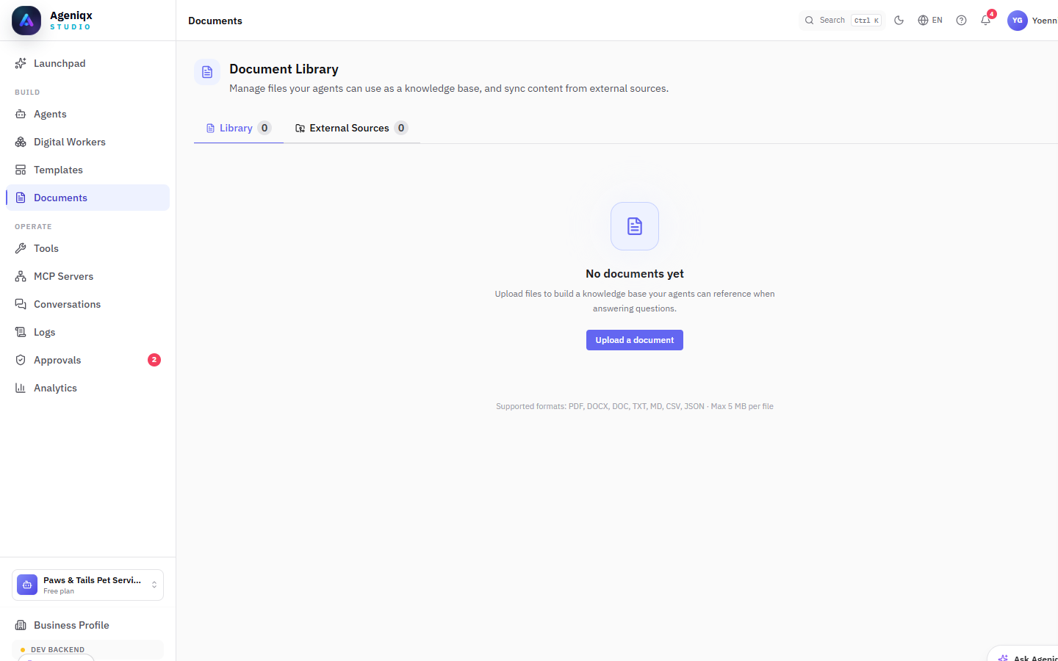Click the Digital Workers icon
The height and width of the screenshot is (661, 1058).
point(21,142)
